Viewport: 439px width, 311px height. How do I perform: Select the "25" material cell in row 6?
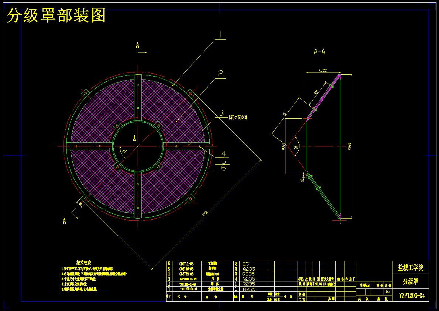point(246,264)
